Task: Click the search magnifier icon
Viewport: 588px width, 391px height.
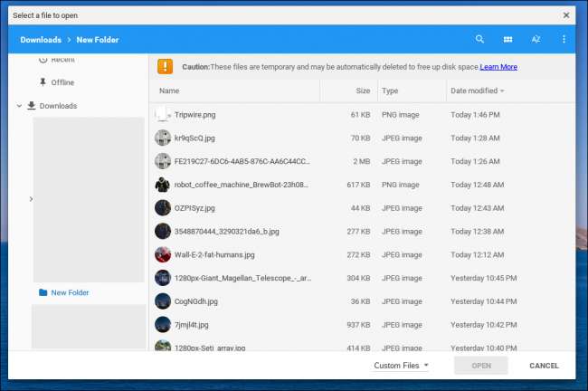Action: click(479, 40)
